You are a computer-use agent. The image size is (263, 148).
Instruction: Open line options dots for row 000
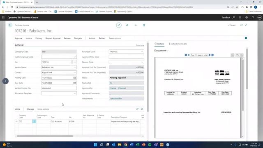point(34,121)
